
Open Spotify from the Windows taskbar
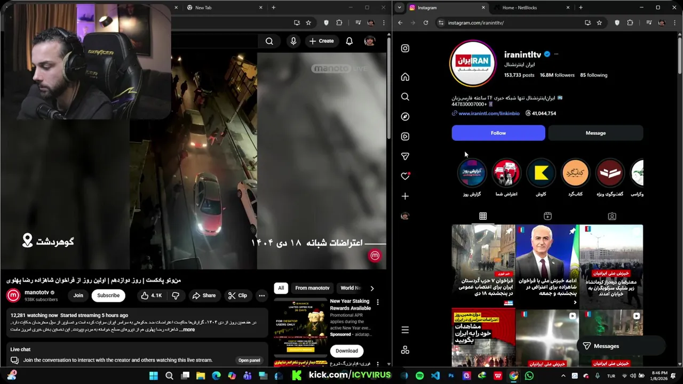click(x=420, y=376)
